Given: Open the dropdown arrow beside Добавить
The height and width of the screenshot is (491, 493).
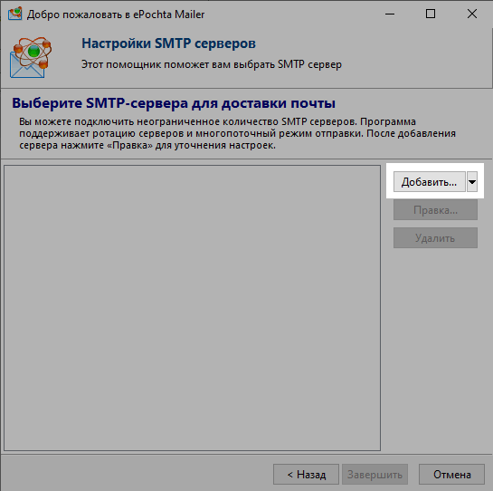Looking at the screenshot, I should (472, 182).
